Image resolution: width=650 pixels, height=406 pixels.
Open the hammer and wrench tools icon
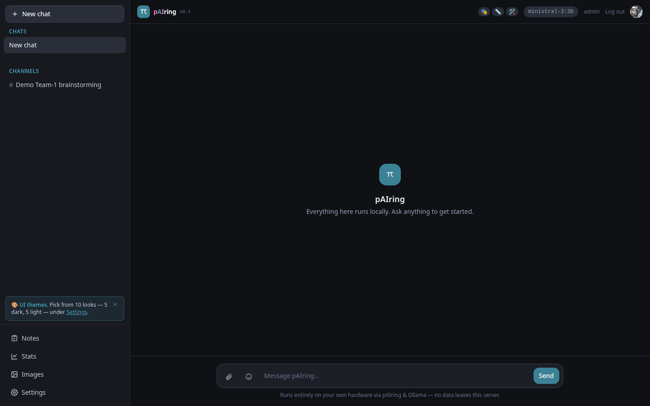coord(512,12)
